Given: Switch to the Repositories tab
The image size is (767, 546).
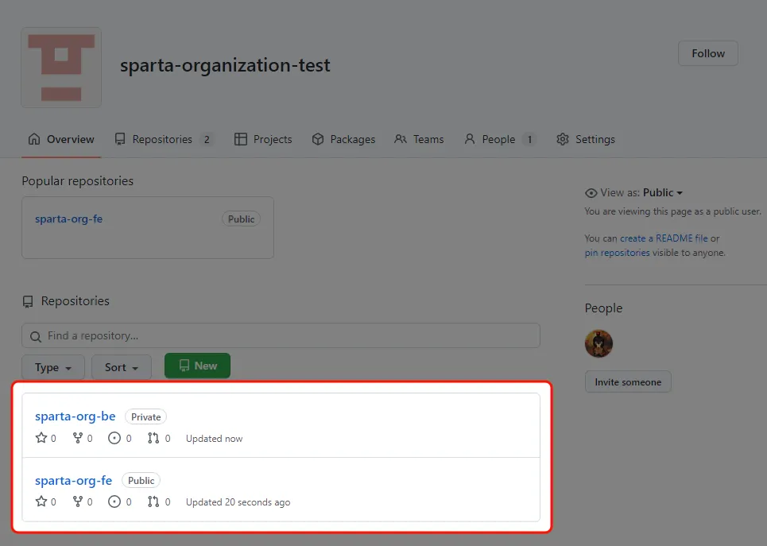Looking at the screenshot, I should [x=165, y=139].
